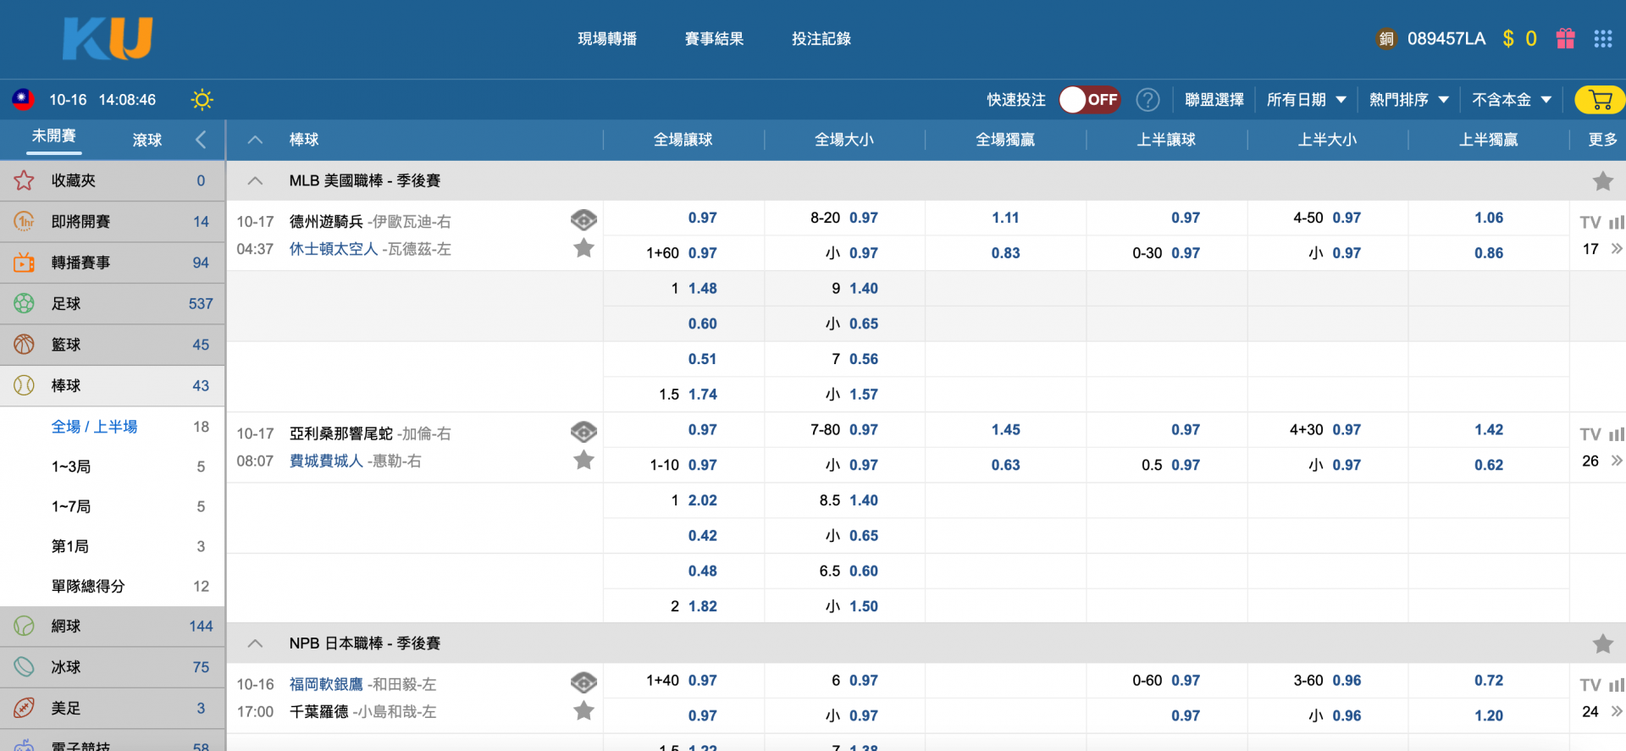Collapse the NPB 日本職棒 league chevron

(255, 643)
